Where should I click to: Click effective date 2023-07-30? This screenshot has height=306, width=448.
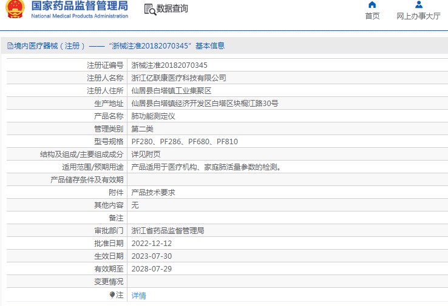(x=151, y=256)
